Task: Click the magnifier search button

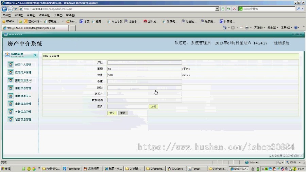Action: point(299,9)
